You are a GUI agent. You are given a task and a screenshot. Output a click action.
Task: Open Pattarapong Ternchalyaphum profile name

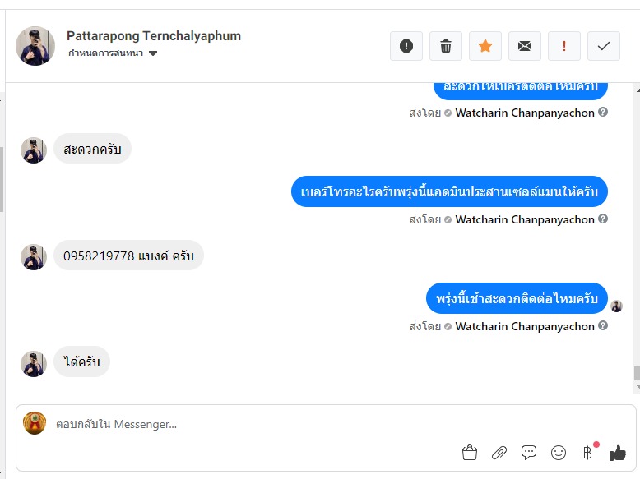point(154,36)
